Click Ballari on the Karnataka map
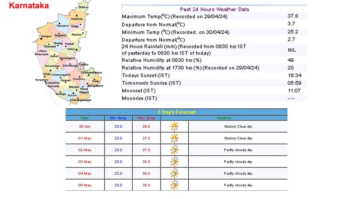 [71, 49]
